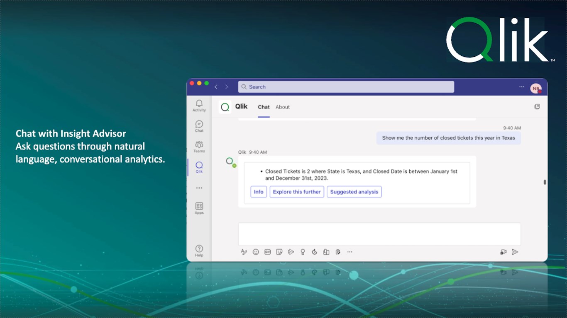Click the message compose box
Image resolution: width=567 pixels, height=318 pixels.
click(379, 234)
